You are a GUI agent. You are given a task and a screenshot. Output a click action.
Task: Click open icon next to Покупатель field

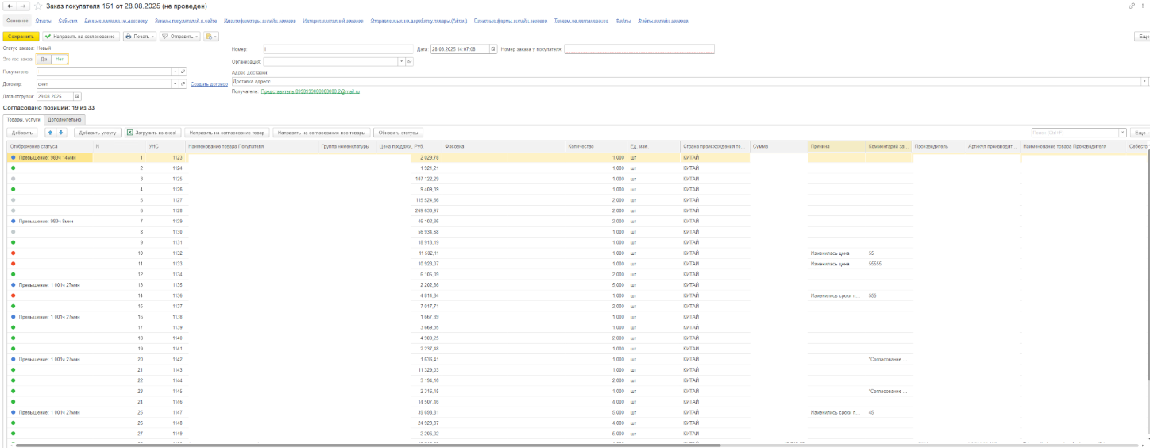tap(183, 71)
